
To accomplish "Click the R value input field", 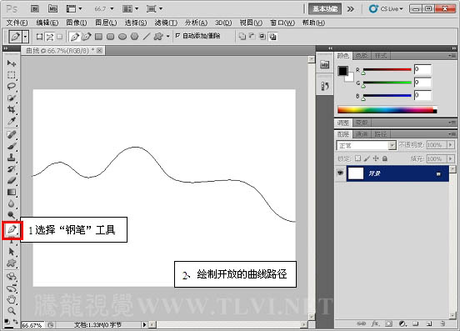I will point(422,69).
